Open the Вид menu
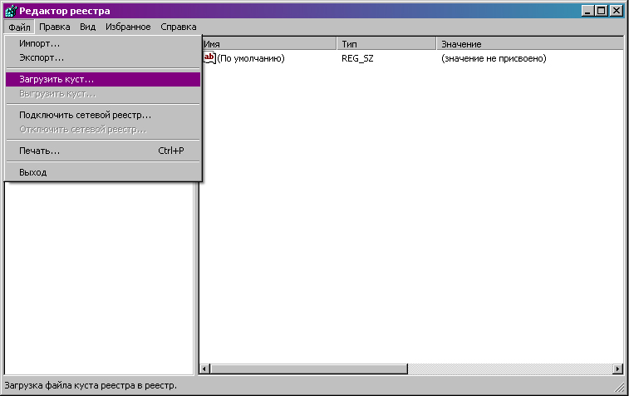This screenshot has width=629, height=396. point(87,27)
